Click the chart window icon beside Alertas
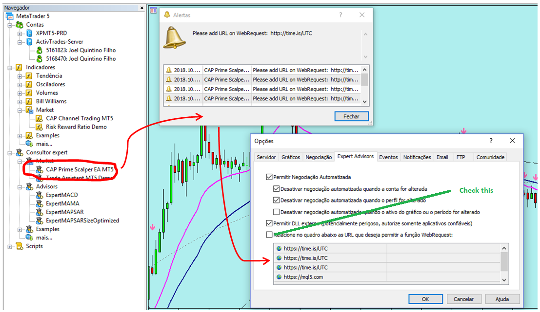 tap(154, 10)
